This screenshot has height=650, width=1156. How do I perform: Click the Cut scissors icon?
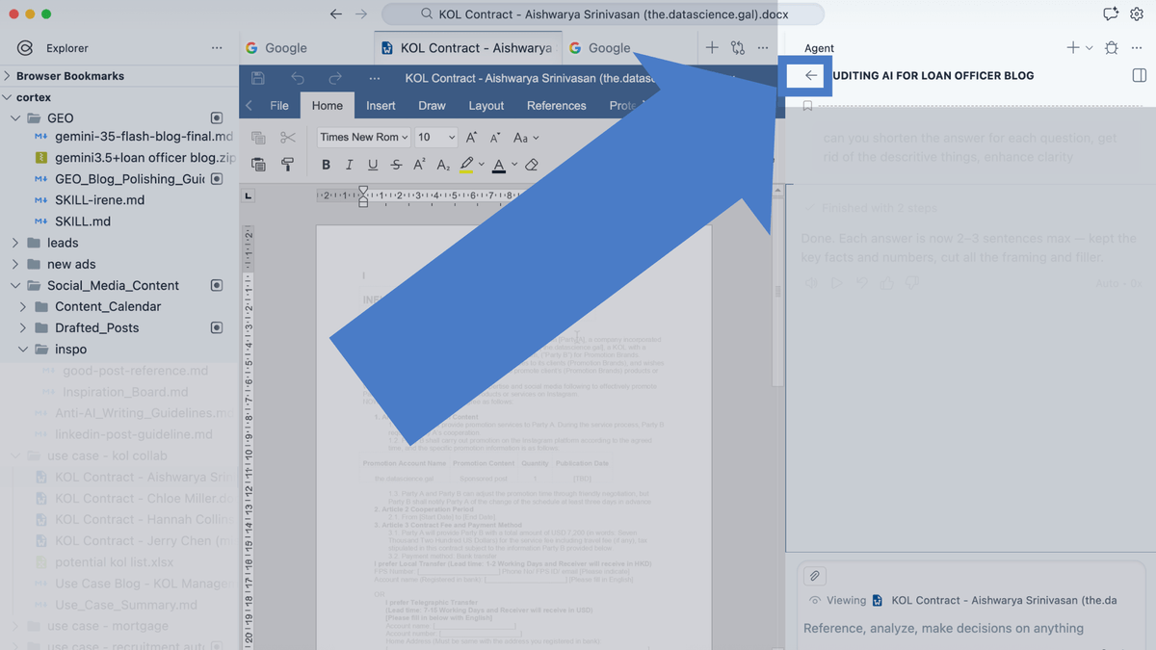pos(287,138)
